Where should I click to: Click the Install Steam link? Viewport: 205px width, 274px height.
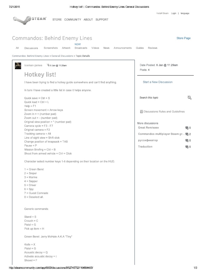162,13
